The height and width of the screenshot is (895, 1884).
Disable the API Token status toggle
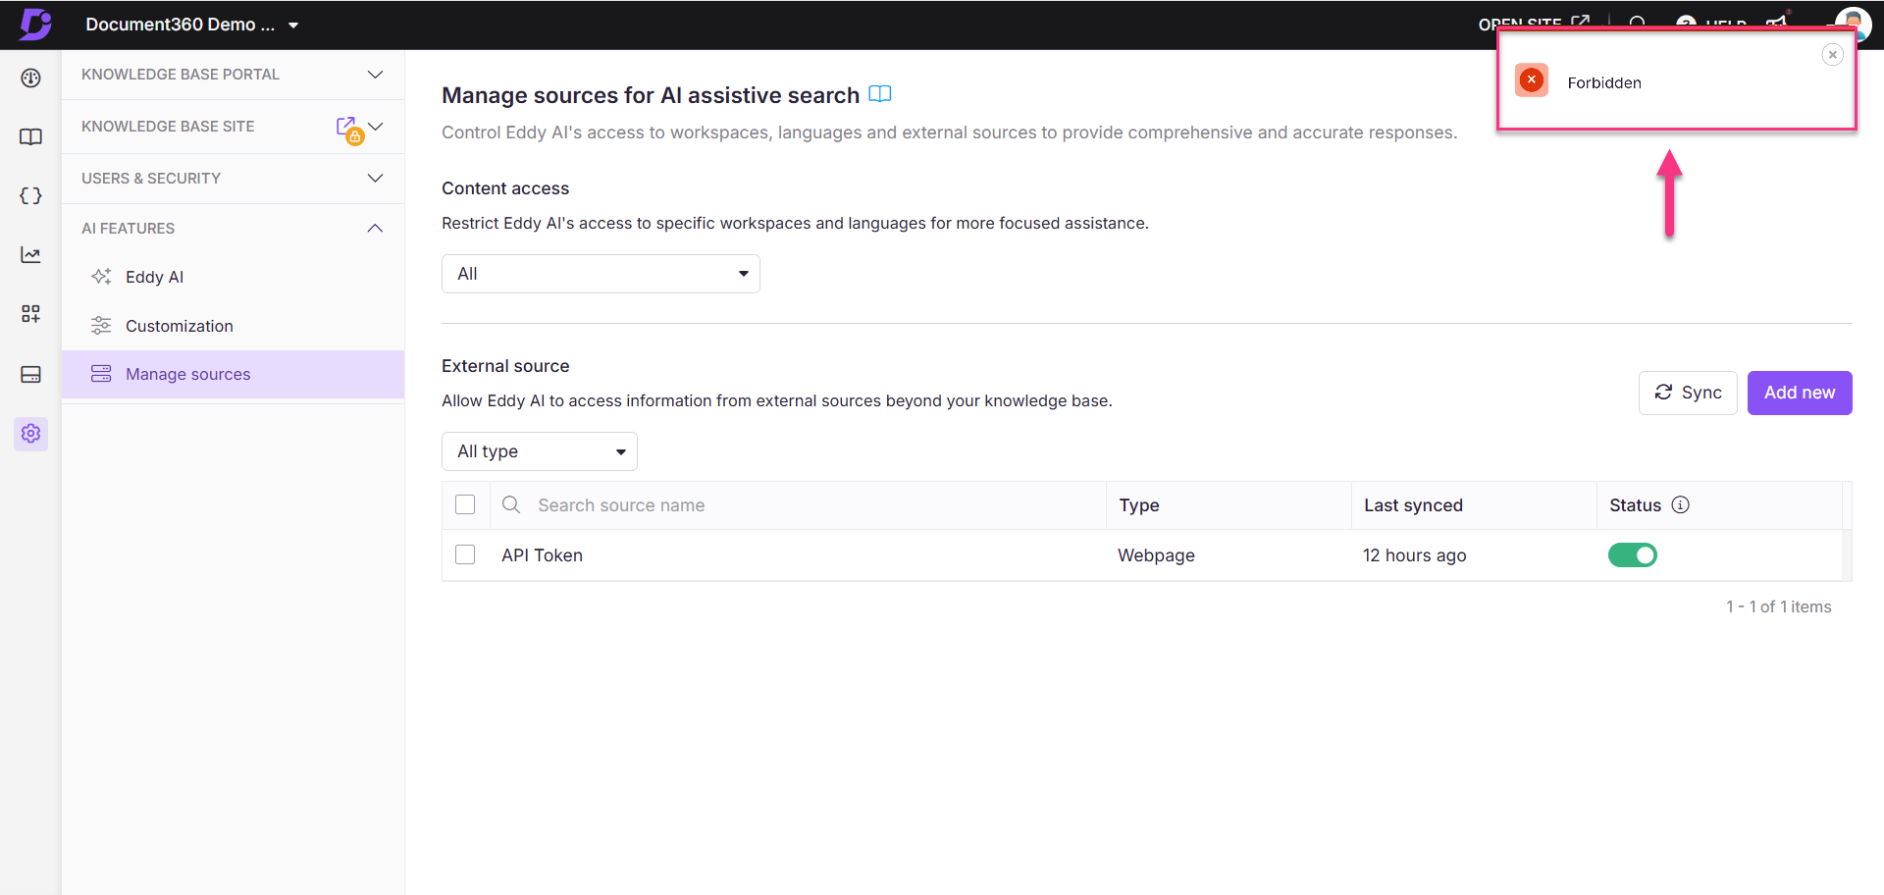tap(1632, 554)
